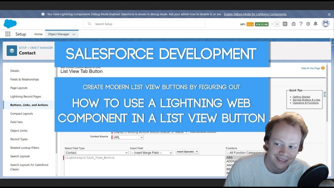Open Operators & Functions quick tip
Image resolution: width=334 pixels, height=188 pixels.
305,103
